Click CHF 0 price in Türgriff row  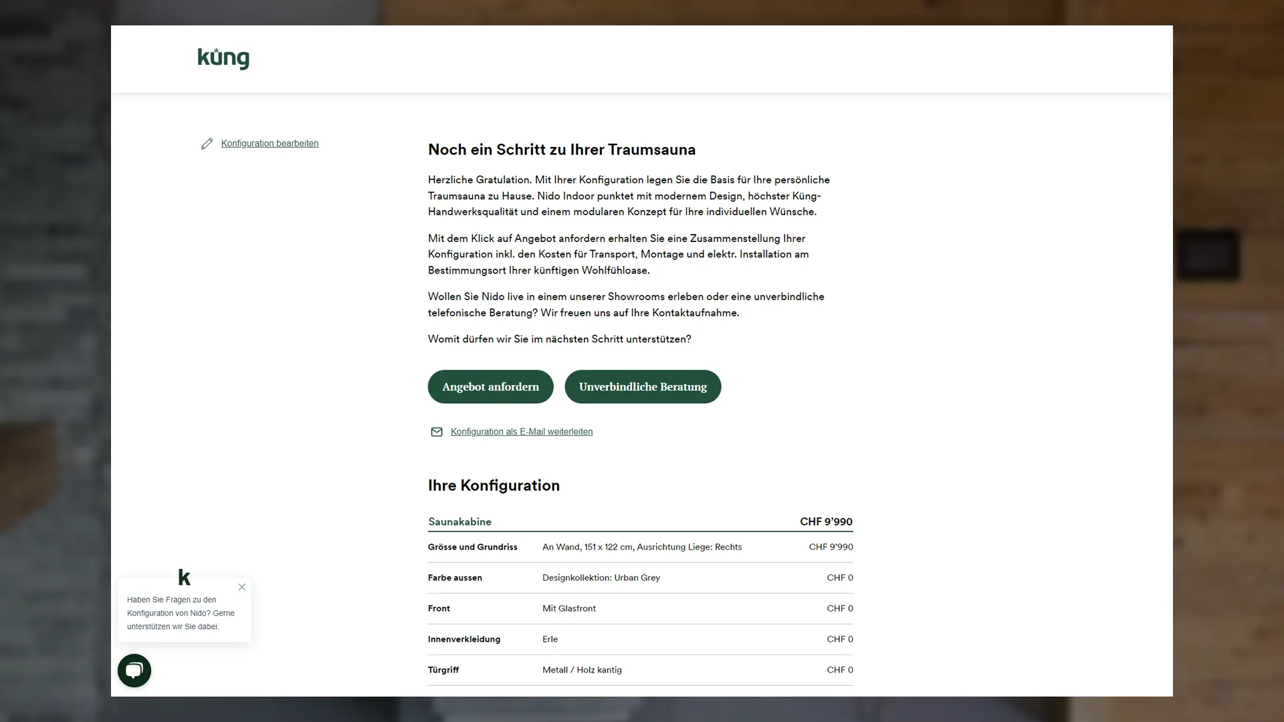tap(840, 670)
